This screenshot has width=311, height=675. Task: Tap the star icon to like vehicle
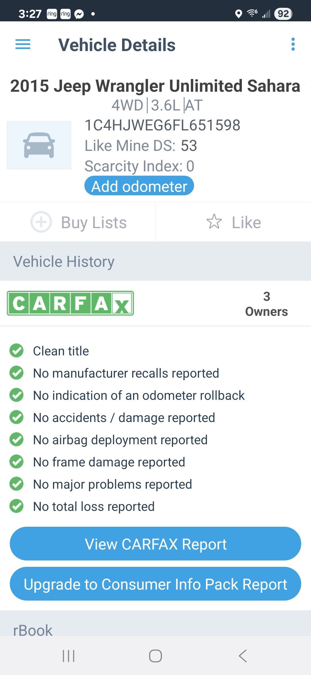214,222
